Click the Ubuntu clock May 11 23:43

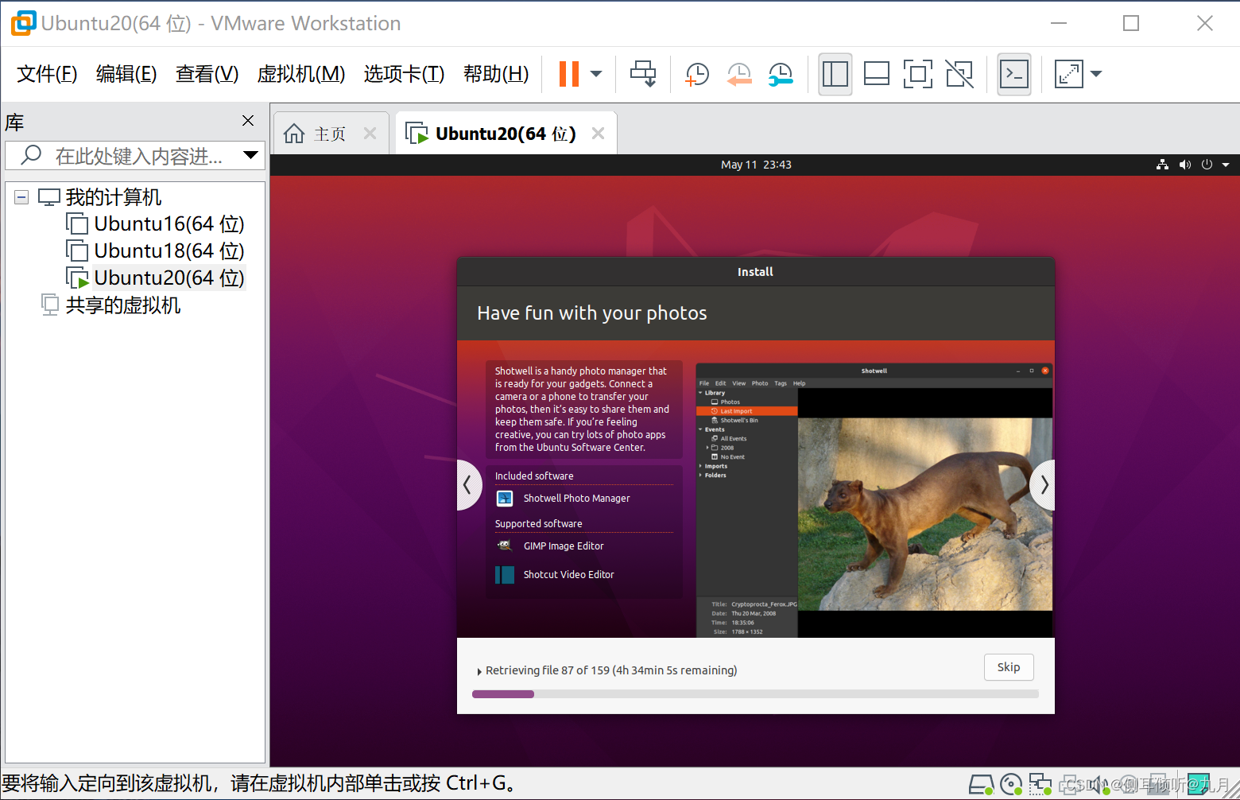pos(756,165)
